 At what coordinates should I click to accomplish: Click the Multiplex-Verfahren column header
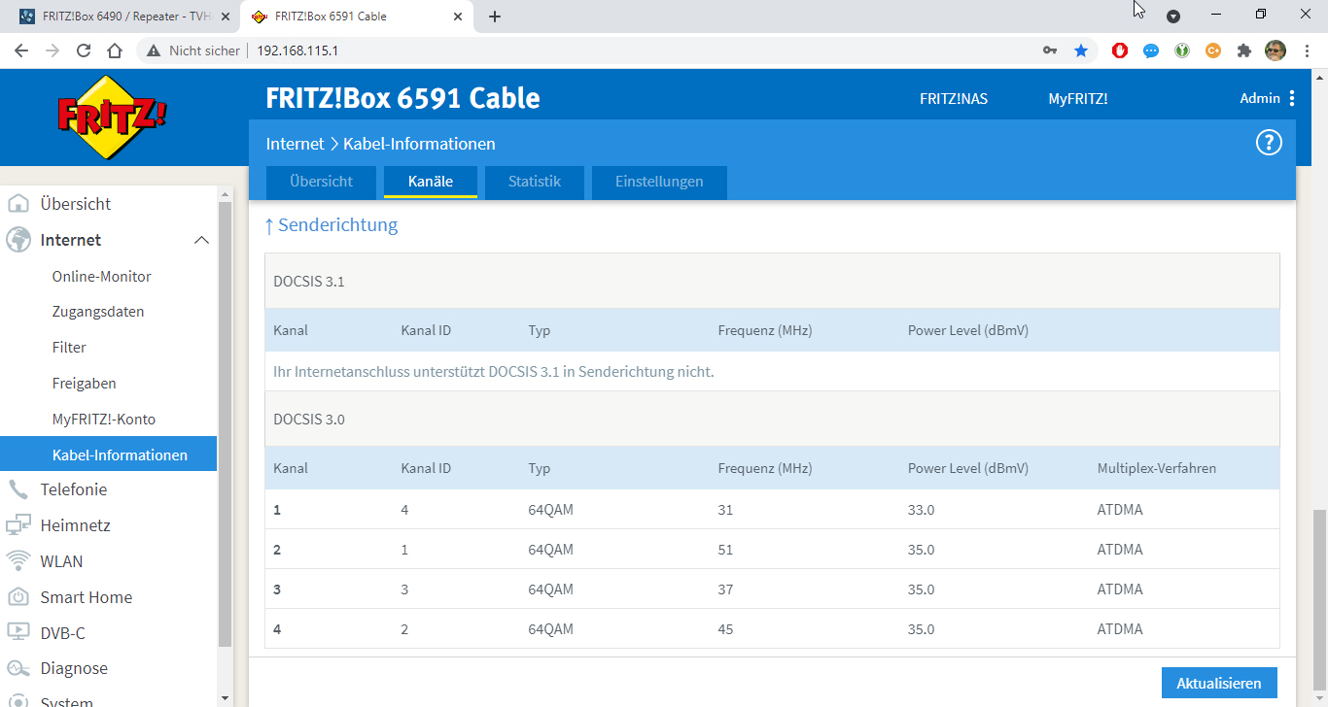tap(1157, 468)
